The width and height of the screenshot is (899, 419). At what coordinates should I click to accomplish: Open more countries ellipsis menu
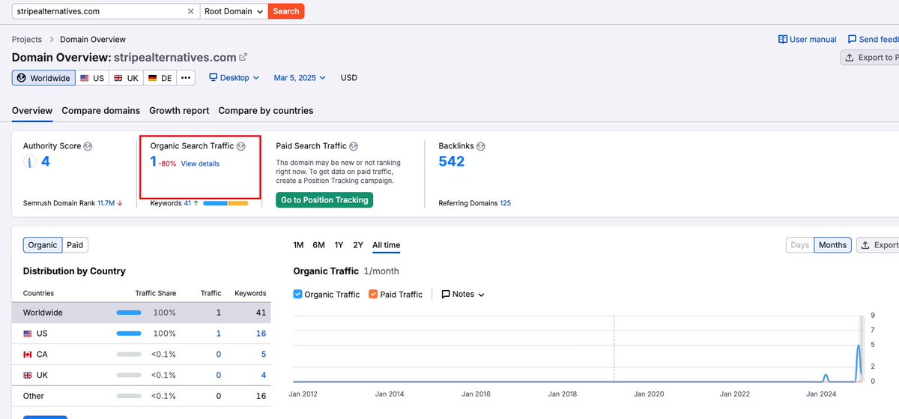(x=186, y=78)
